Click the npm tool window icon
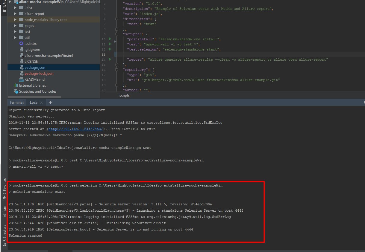The image size is (365, 252). pyautogui.click(x=4, y=216)
